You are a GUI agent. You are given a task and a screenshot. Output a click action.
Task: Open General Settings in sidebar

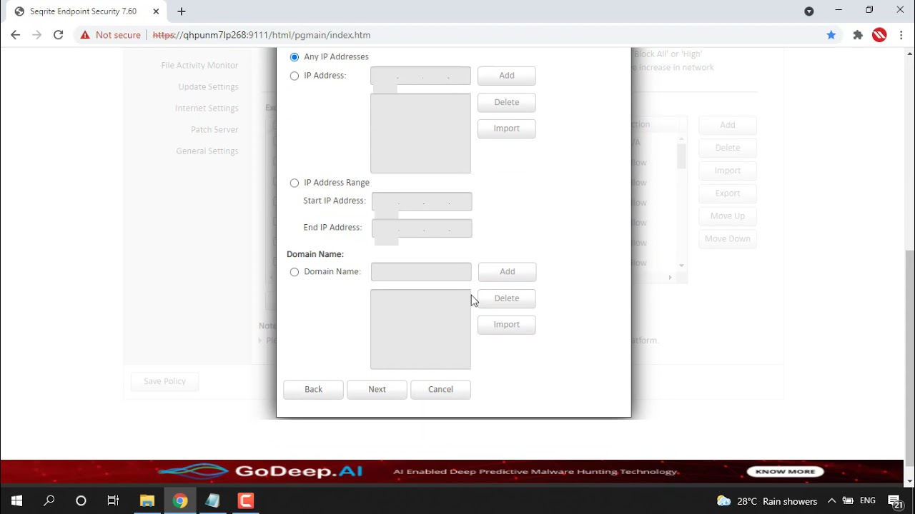point(207,151)
